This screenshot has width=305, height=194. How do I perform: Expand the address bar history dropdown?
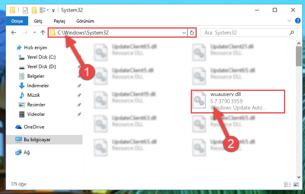pos(184,33)
